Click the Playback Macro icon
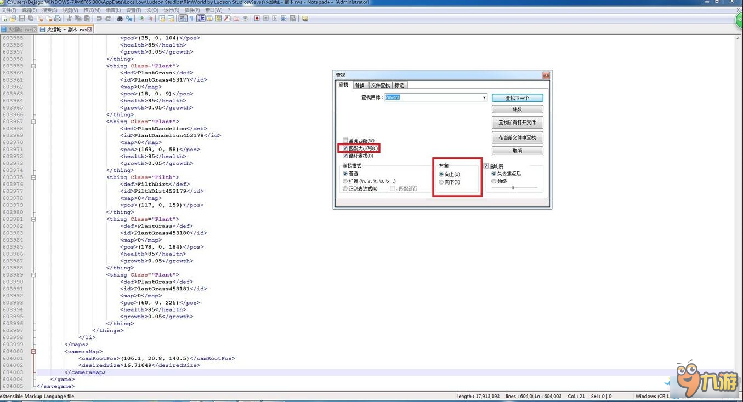This screenshot has width=743, height=402. coord(275,18)
